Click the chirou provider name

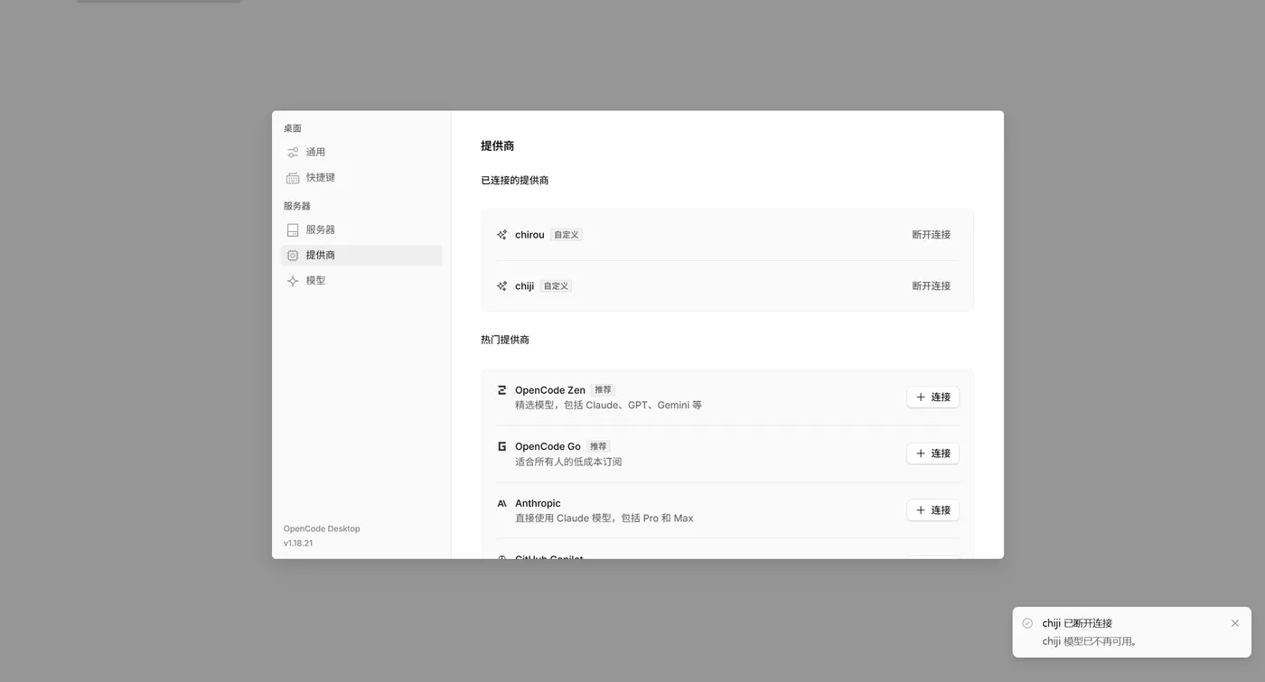pyautogui.click(x=529, y=235)
